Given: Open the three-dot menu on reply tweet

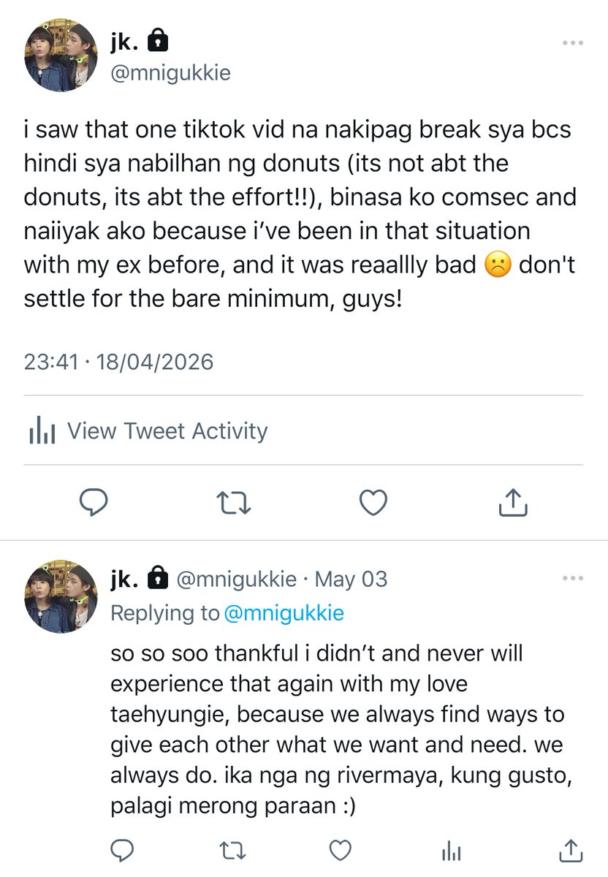Looking at the screenshot, I should (573, 579).
